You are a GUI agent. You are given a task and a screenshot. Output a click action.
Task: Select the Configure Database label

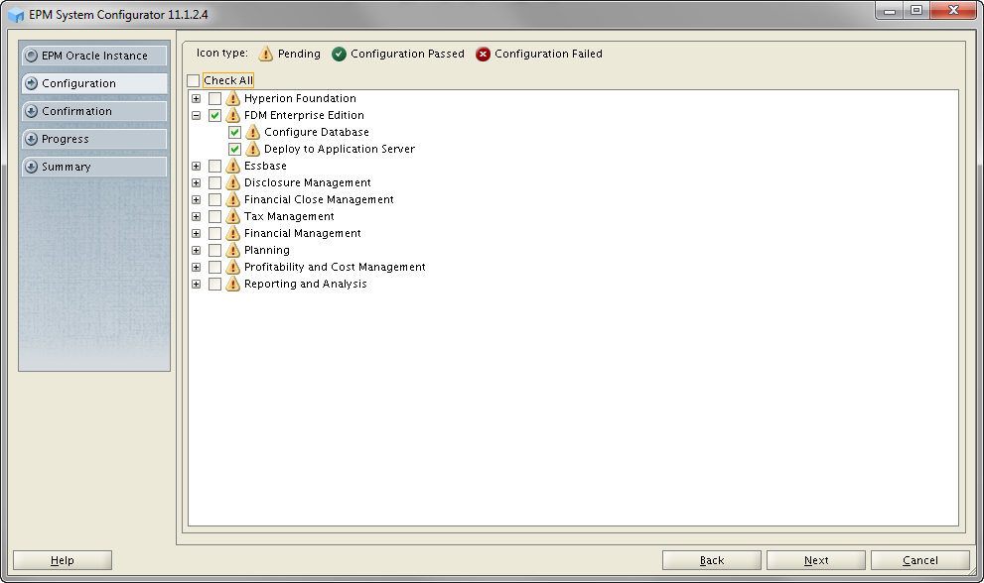(x=317, y=132)
